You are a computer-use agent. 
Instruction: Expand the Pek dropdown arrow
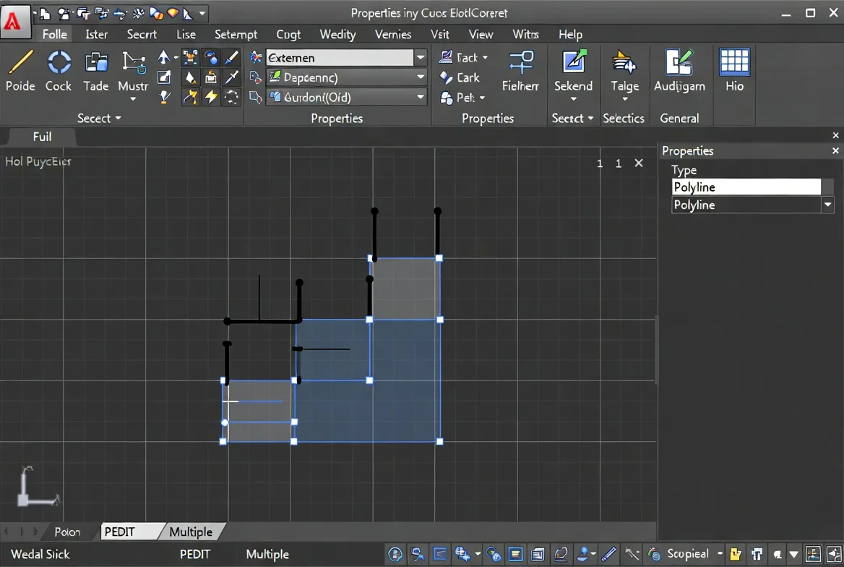482,98
